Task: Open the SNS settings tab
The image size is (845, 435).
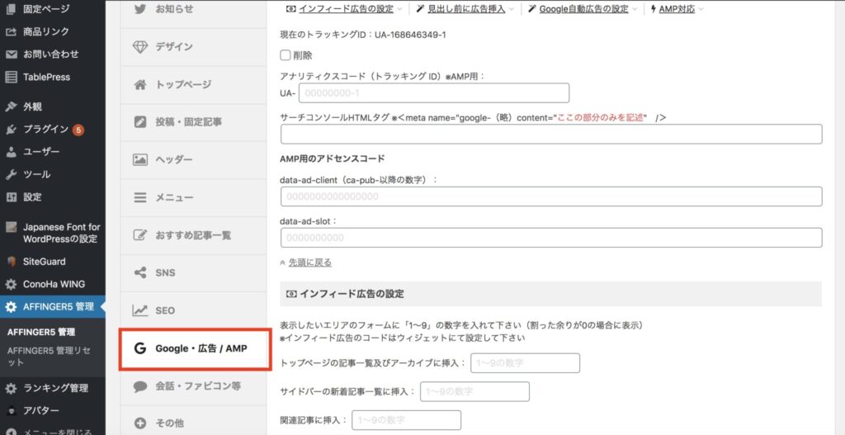Action: 193,272
